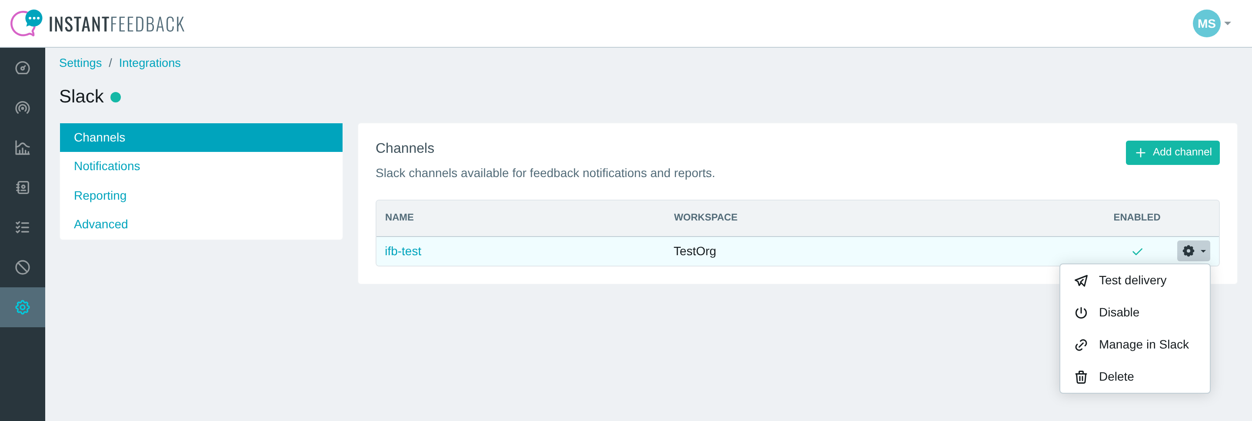Choose Manage in Slack menu entry
The width and height of the screenshot is (1252, 421).
tap(1134, 344)
